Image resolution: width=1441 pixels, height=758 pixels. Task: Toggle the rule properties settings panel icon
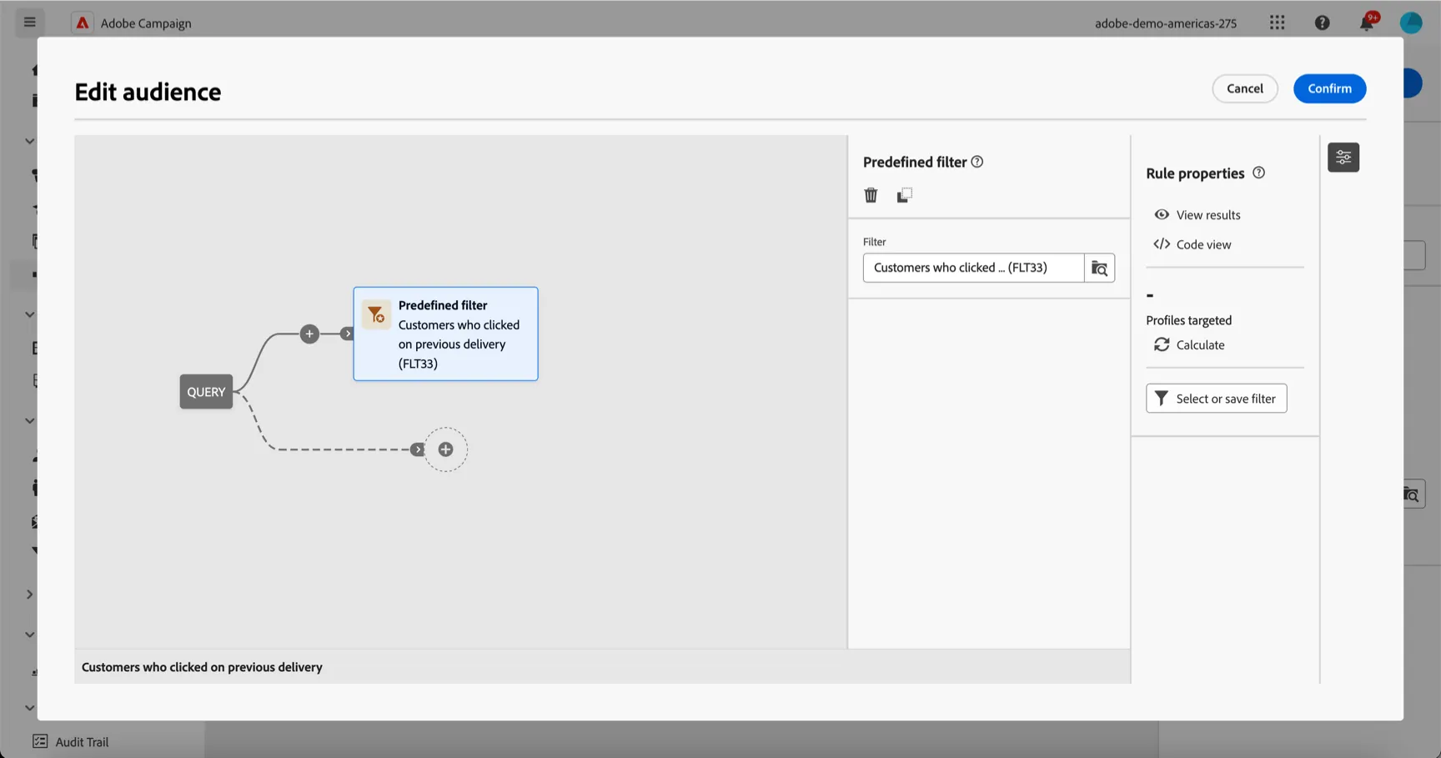click(1343, 157)
